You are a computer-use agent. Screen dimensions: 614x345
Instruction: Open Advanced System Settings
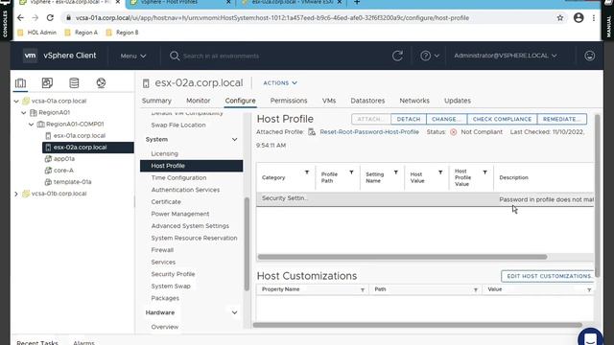pyautogui.click(x=190, y=226)
